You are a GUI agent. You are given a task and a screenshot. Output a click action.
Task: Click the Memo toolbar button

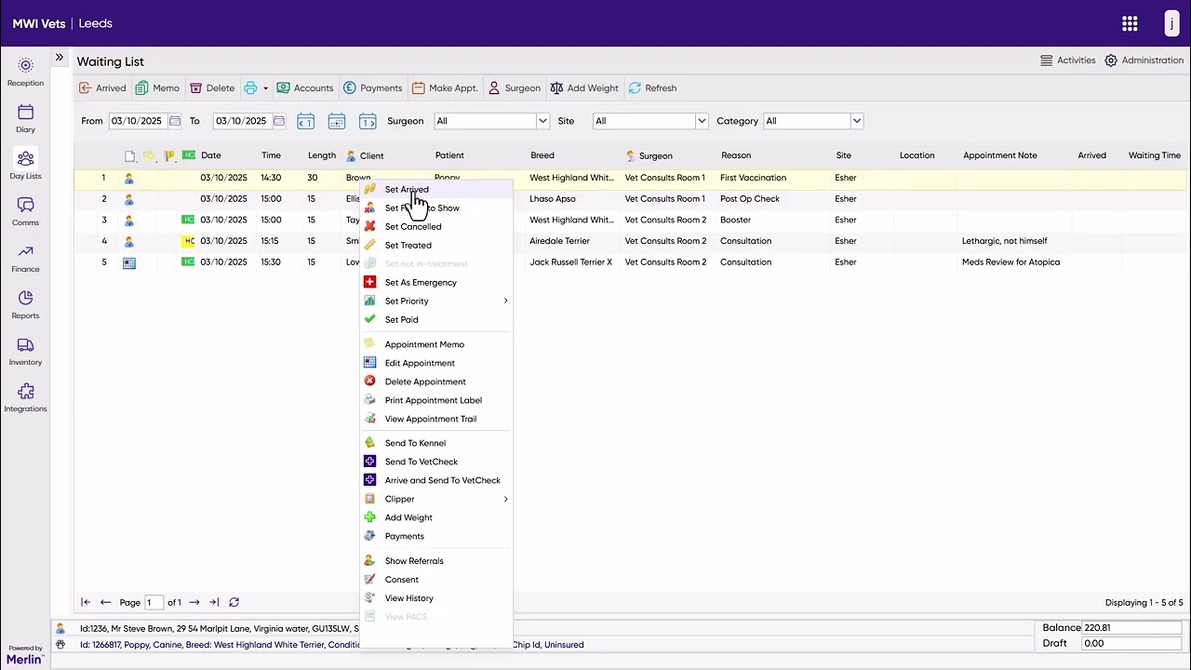157,88
